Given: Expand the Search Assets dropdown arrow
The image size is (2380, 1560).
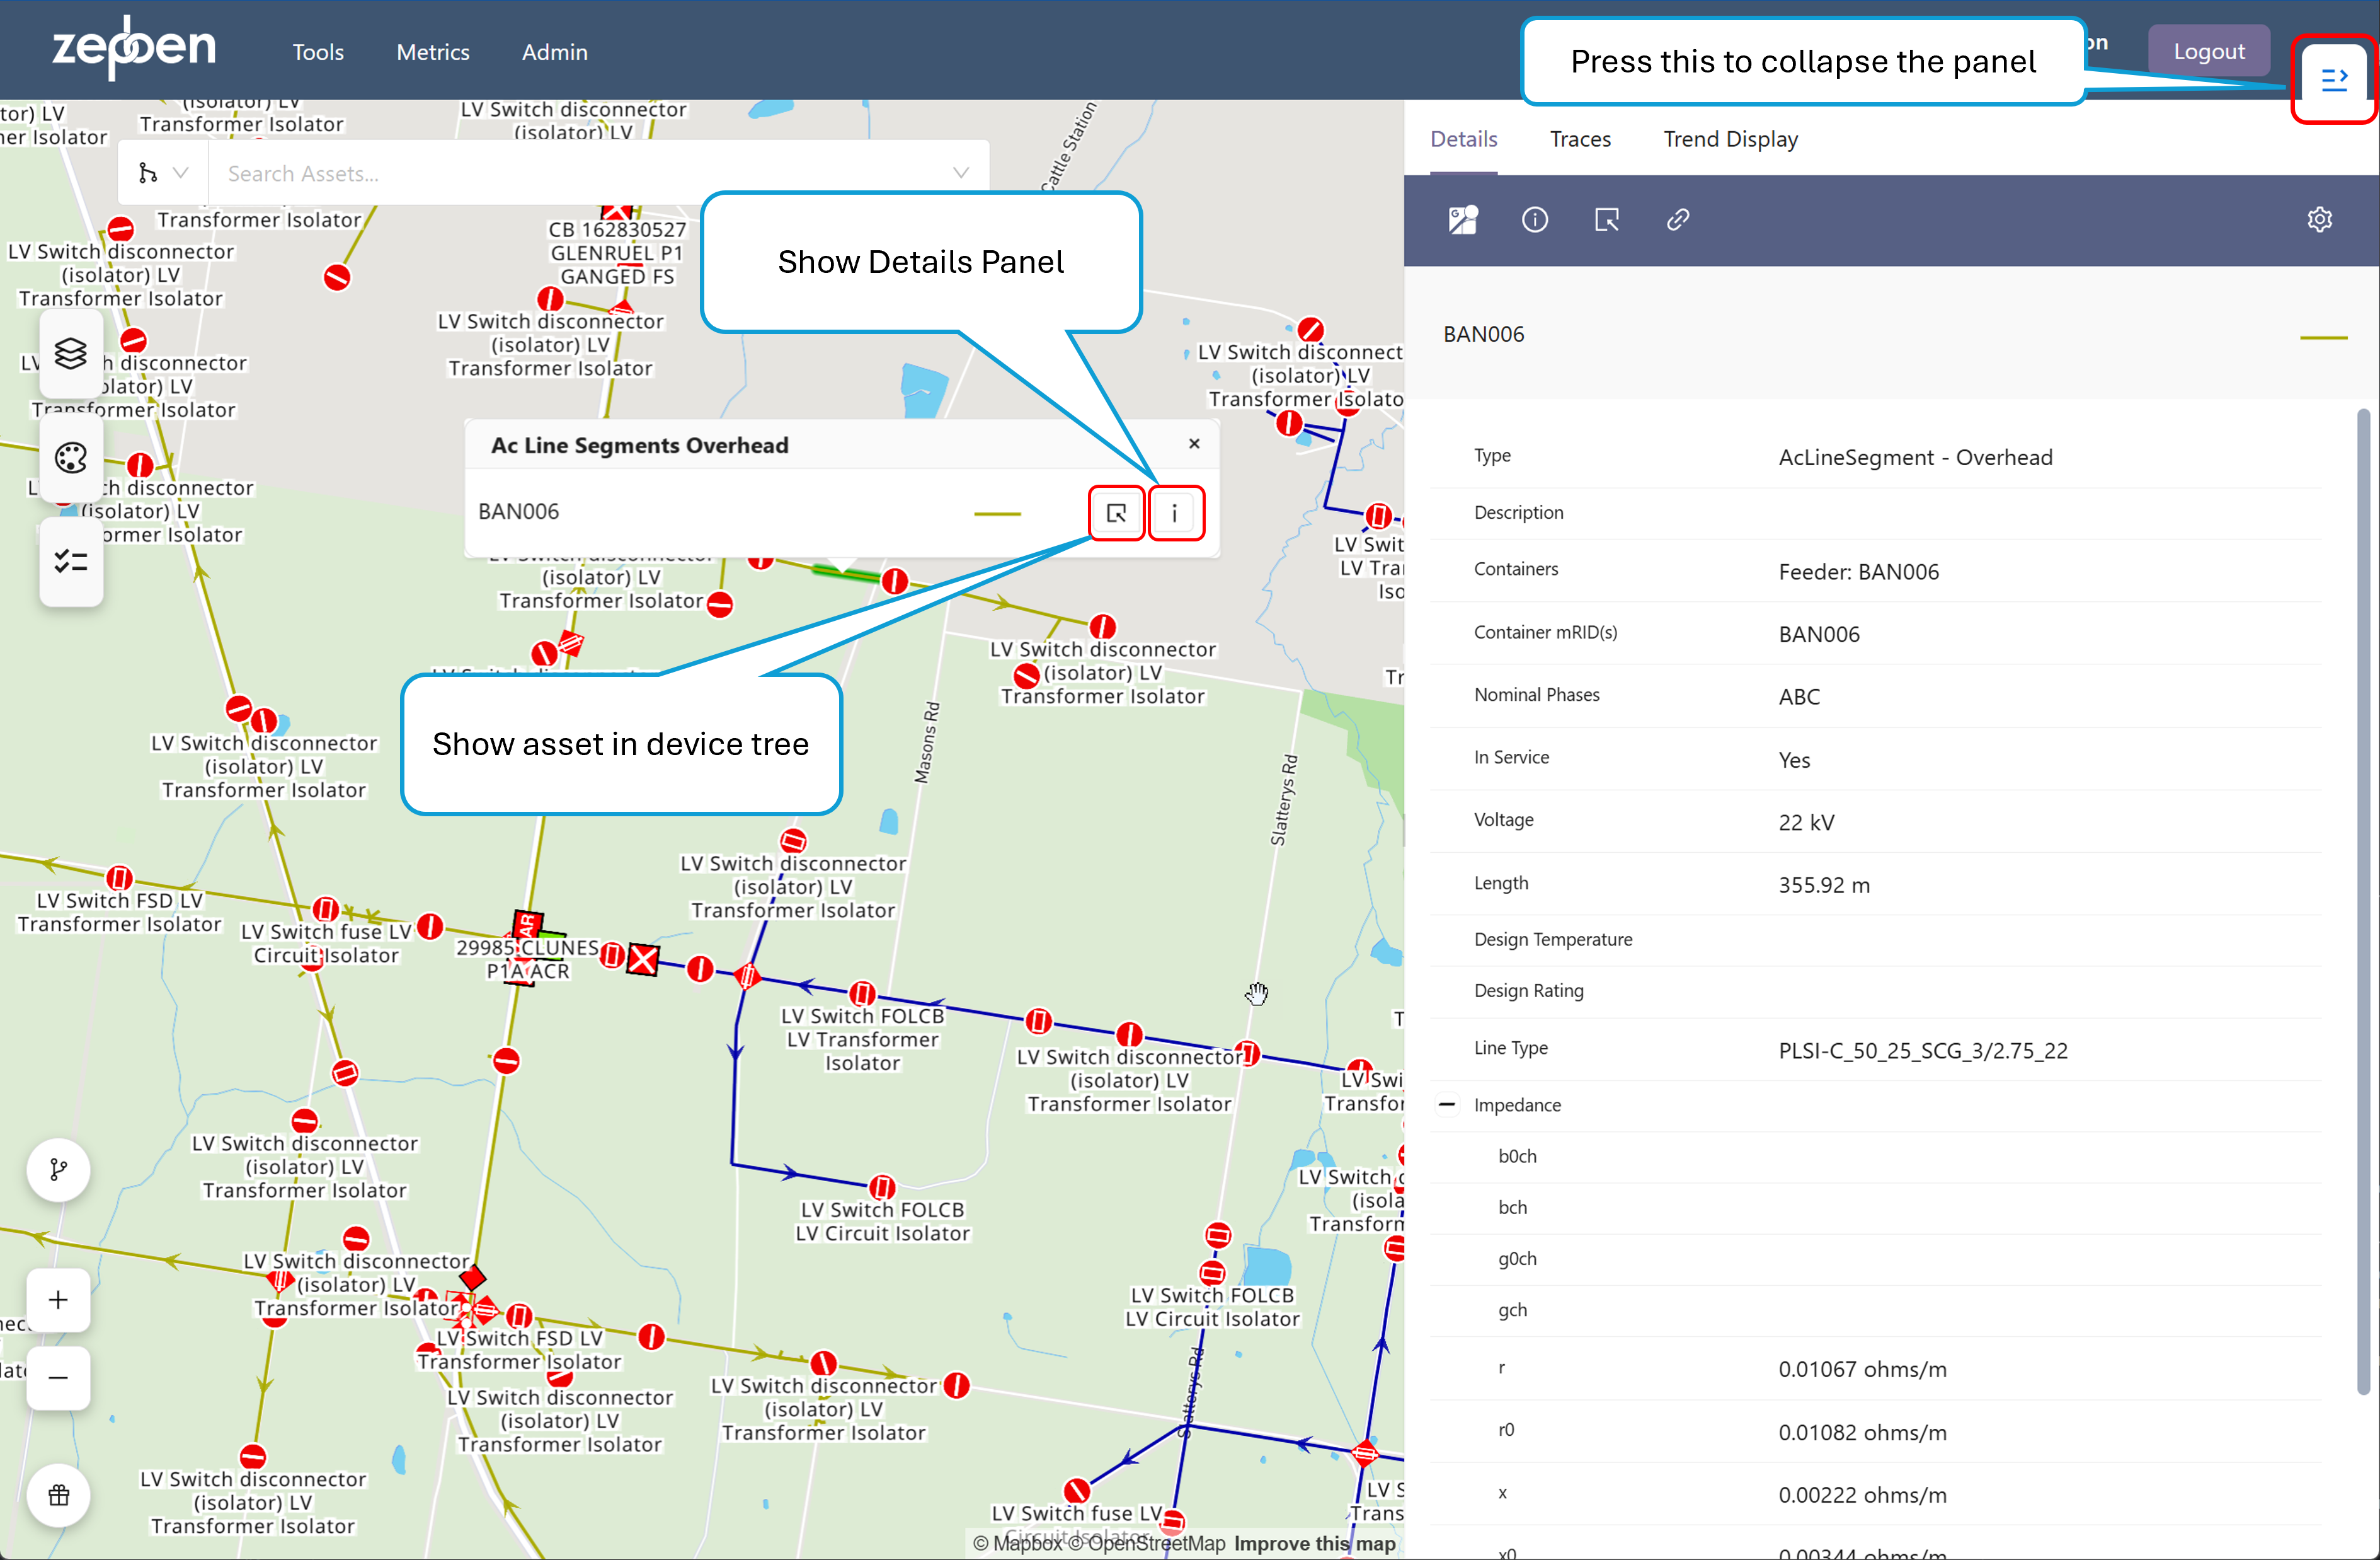Looking at the screenshot, I should [x=961, y=173].
